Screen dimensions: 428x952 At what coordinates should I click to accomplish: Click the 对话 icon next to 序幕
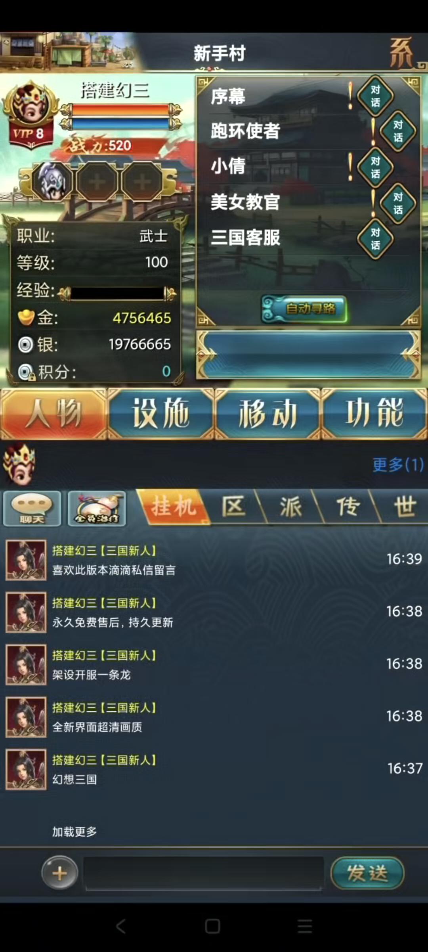(x=375, y=96)
